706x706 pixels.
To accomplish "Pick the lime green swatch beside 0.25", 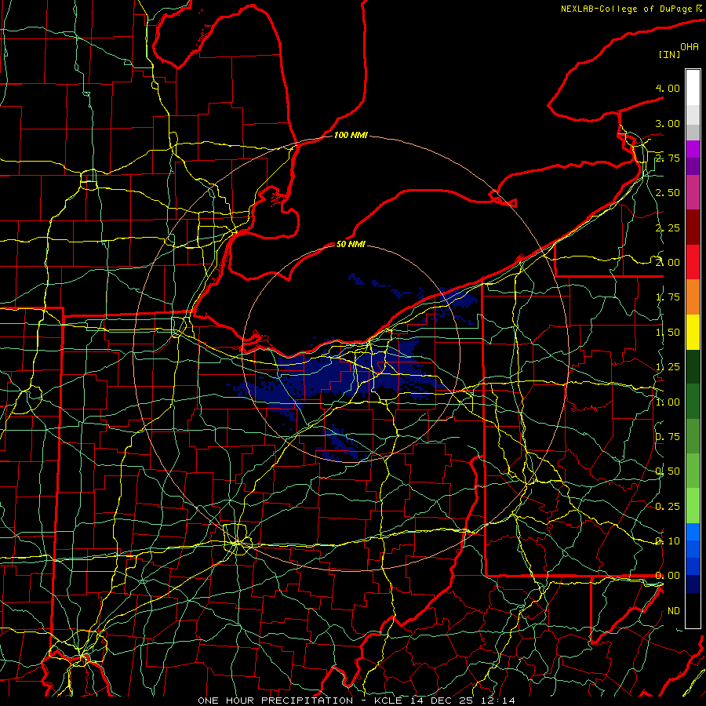I will point(693,506).
